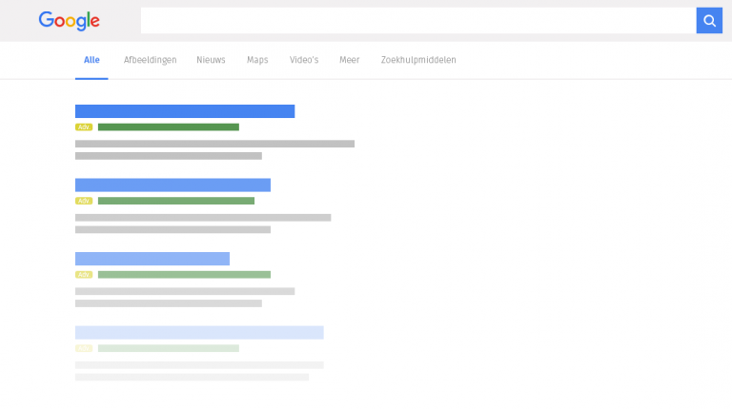Image resolution: width=732 pixels, height=409 pixels.
Task: Open the Maps tab
Action: pyautogui.click(x=257, y=60)
